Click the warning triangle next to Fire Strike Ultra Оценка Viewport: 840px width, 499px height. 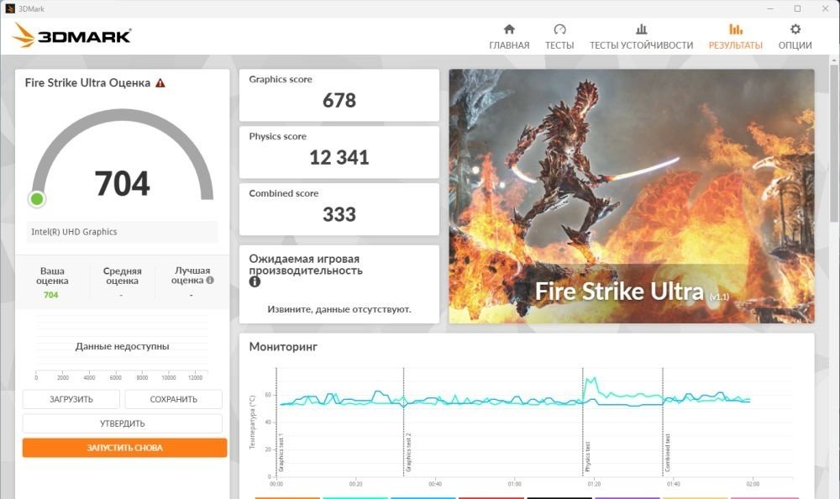(160, 83)
